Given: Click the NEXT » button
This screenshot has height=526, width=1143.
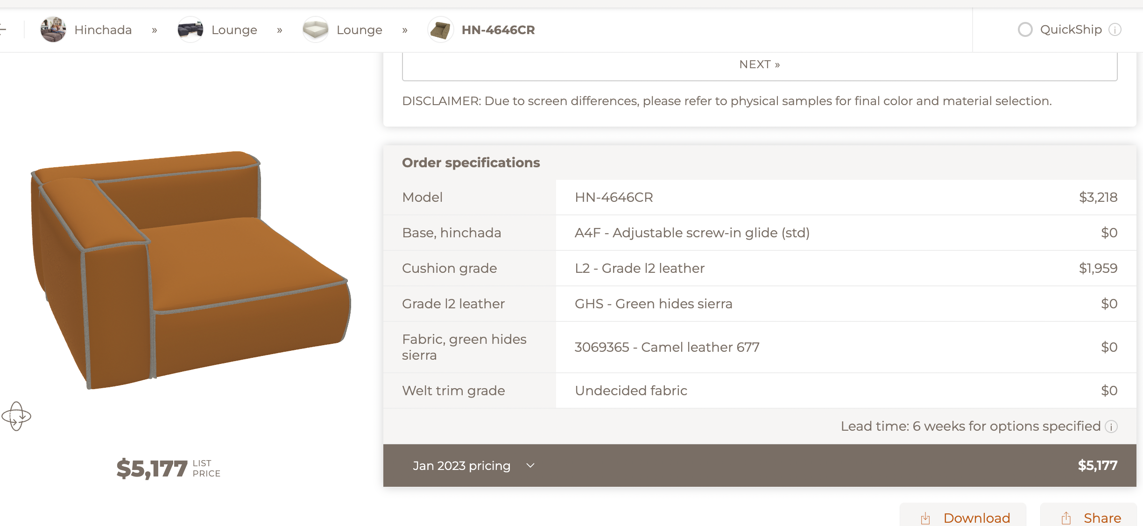Looking at the screenshot, I should [760, 64].
